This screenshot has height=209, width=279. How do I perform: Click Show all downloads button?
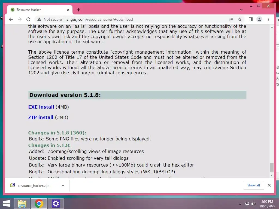[254, 185]
